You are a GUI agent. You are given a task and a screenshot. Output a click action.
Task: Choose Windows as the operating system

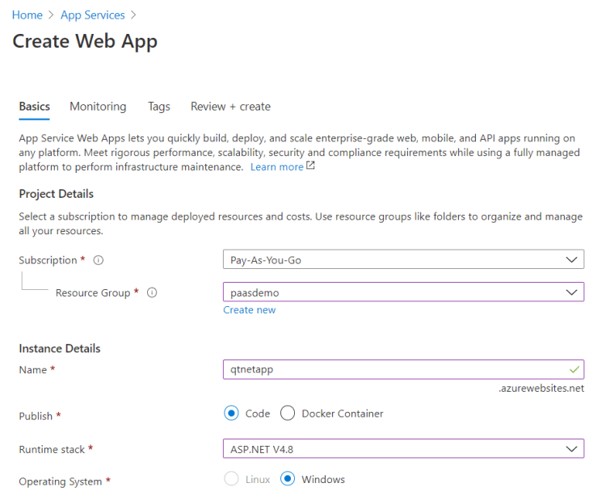click(288, 480)
